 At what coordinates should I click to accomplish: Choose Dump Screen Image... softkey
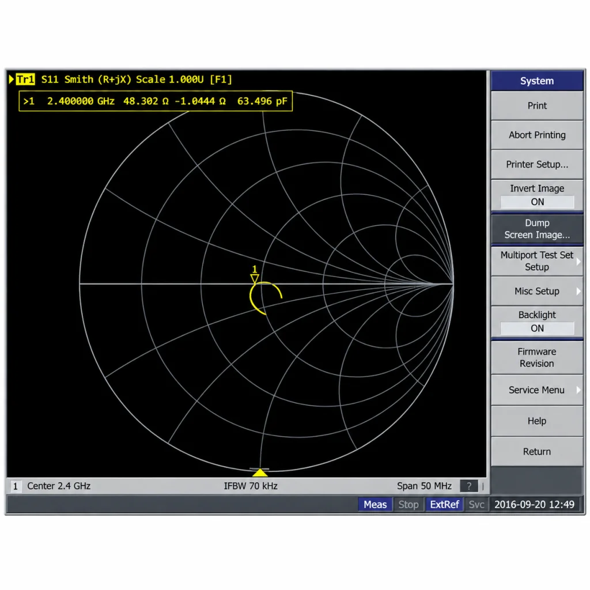pyautogui.click(x=537, y=229)
